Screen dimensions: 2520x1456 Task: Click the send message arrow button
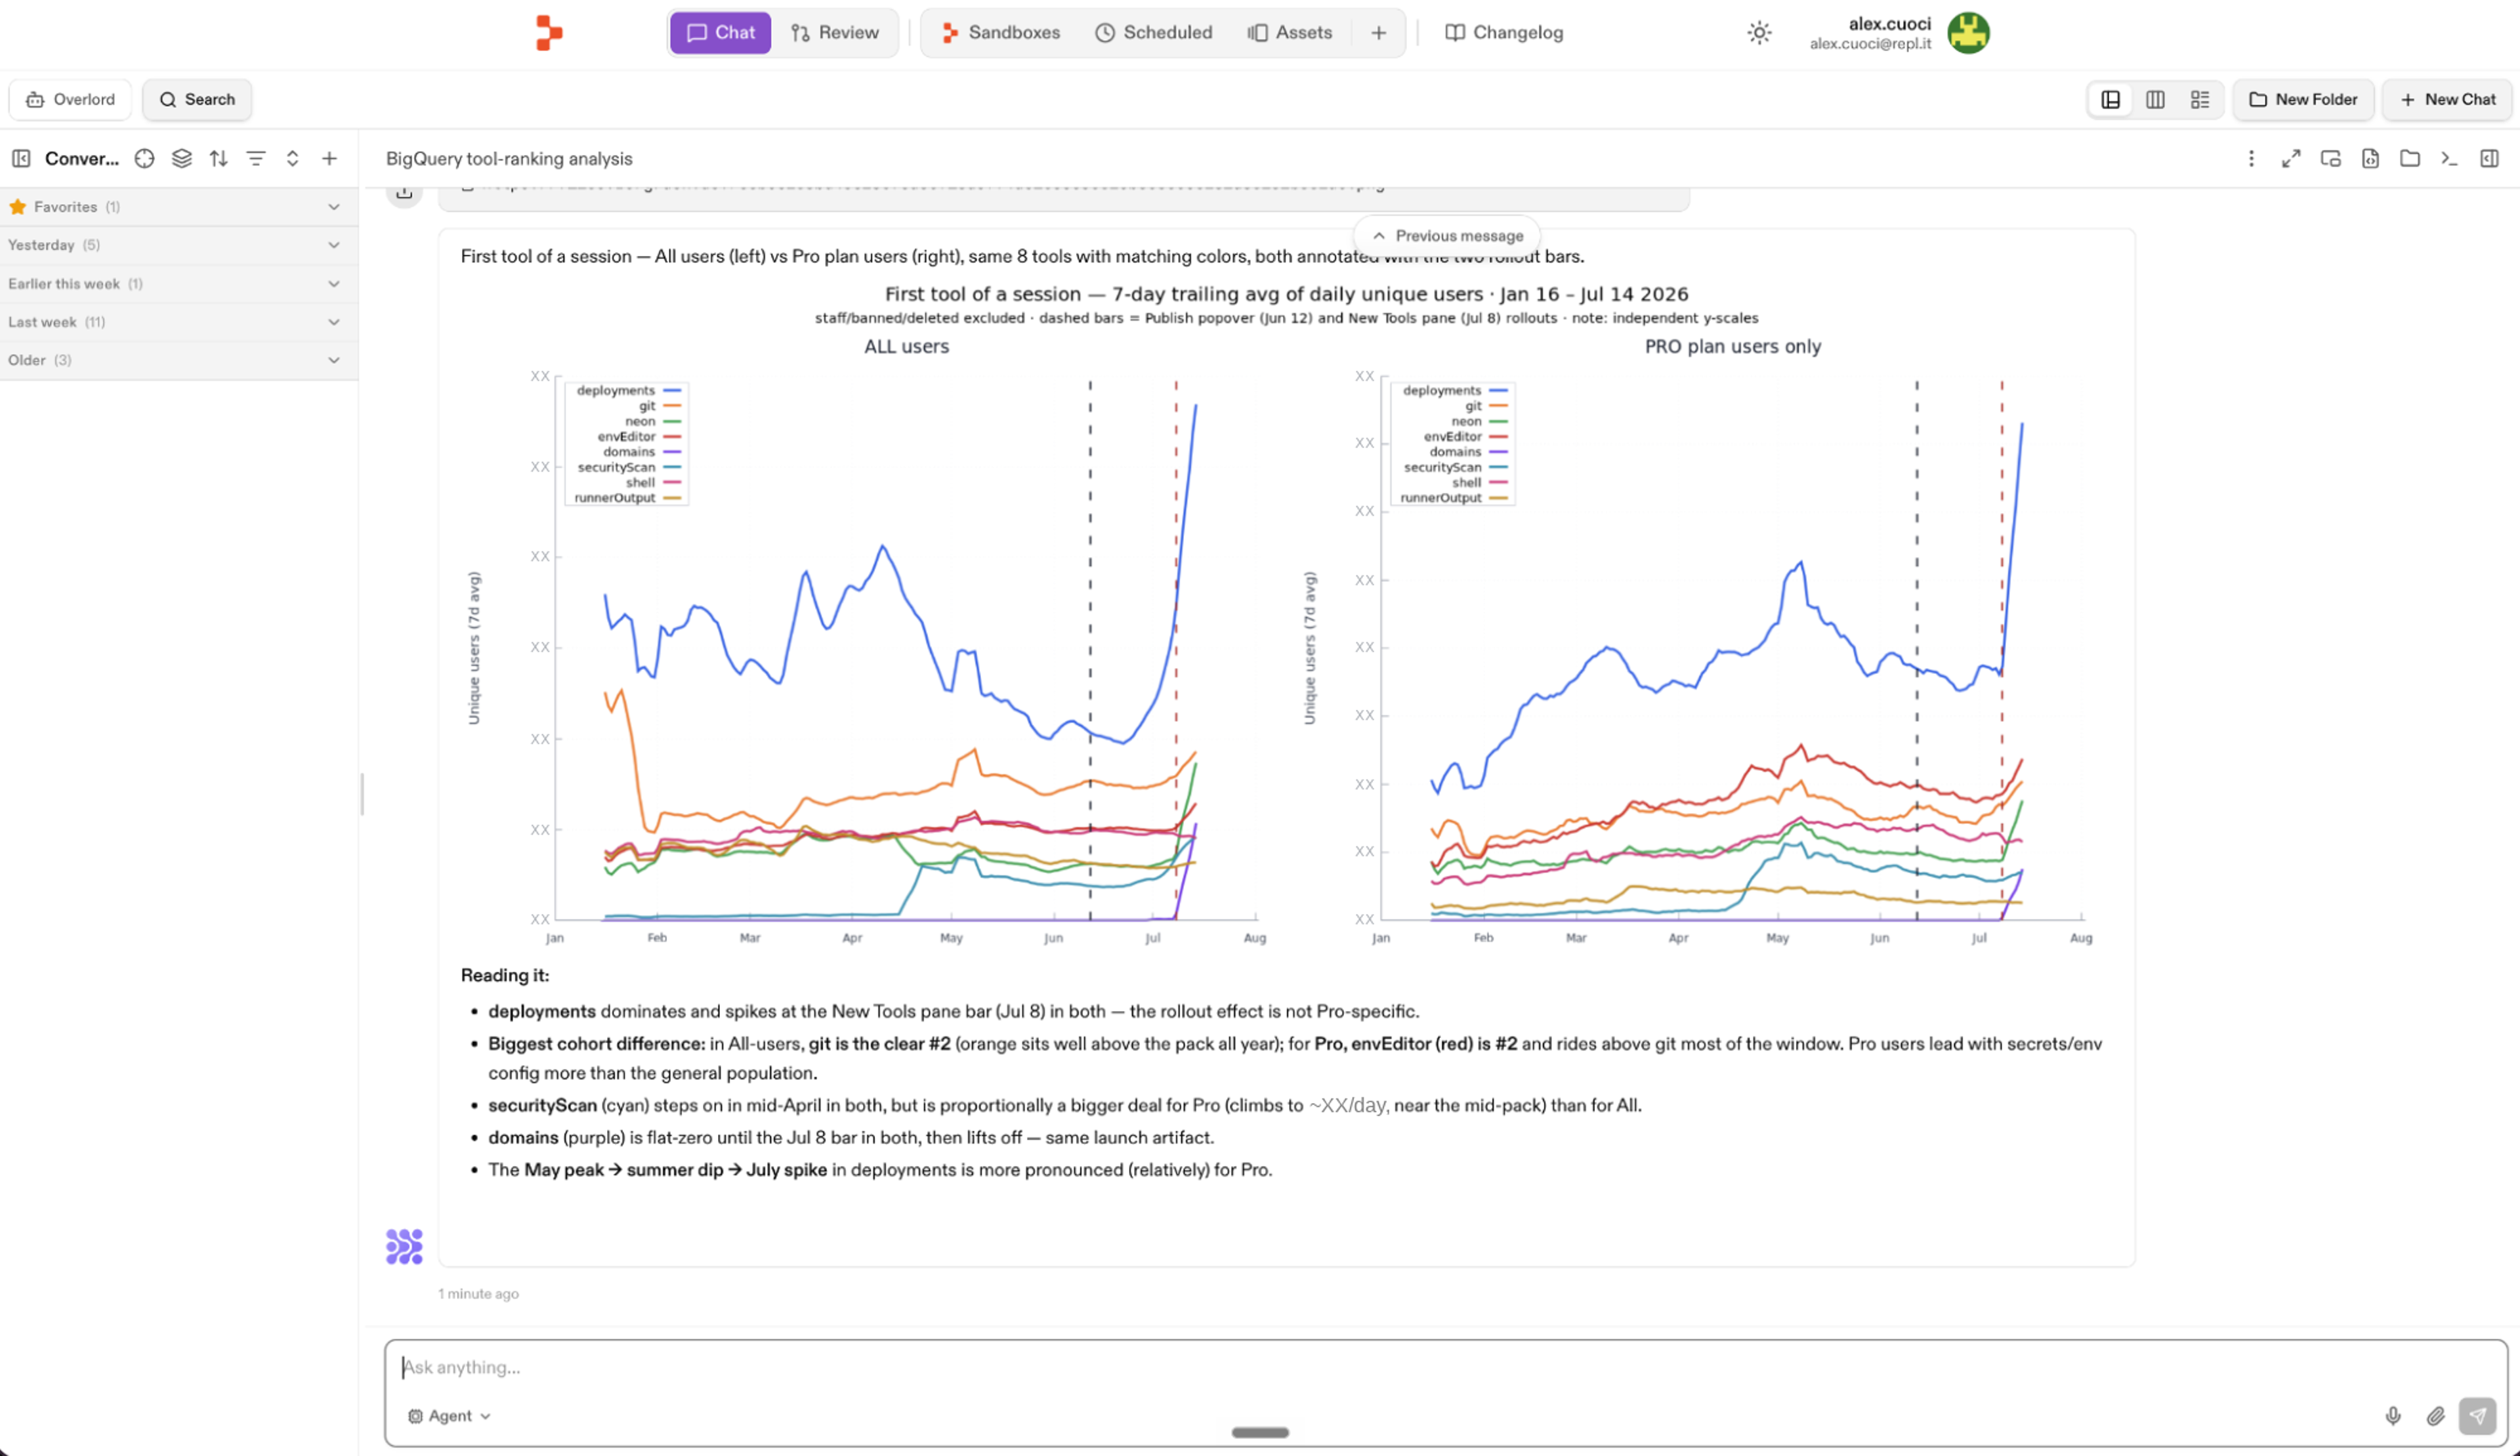2478,1416
